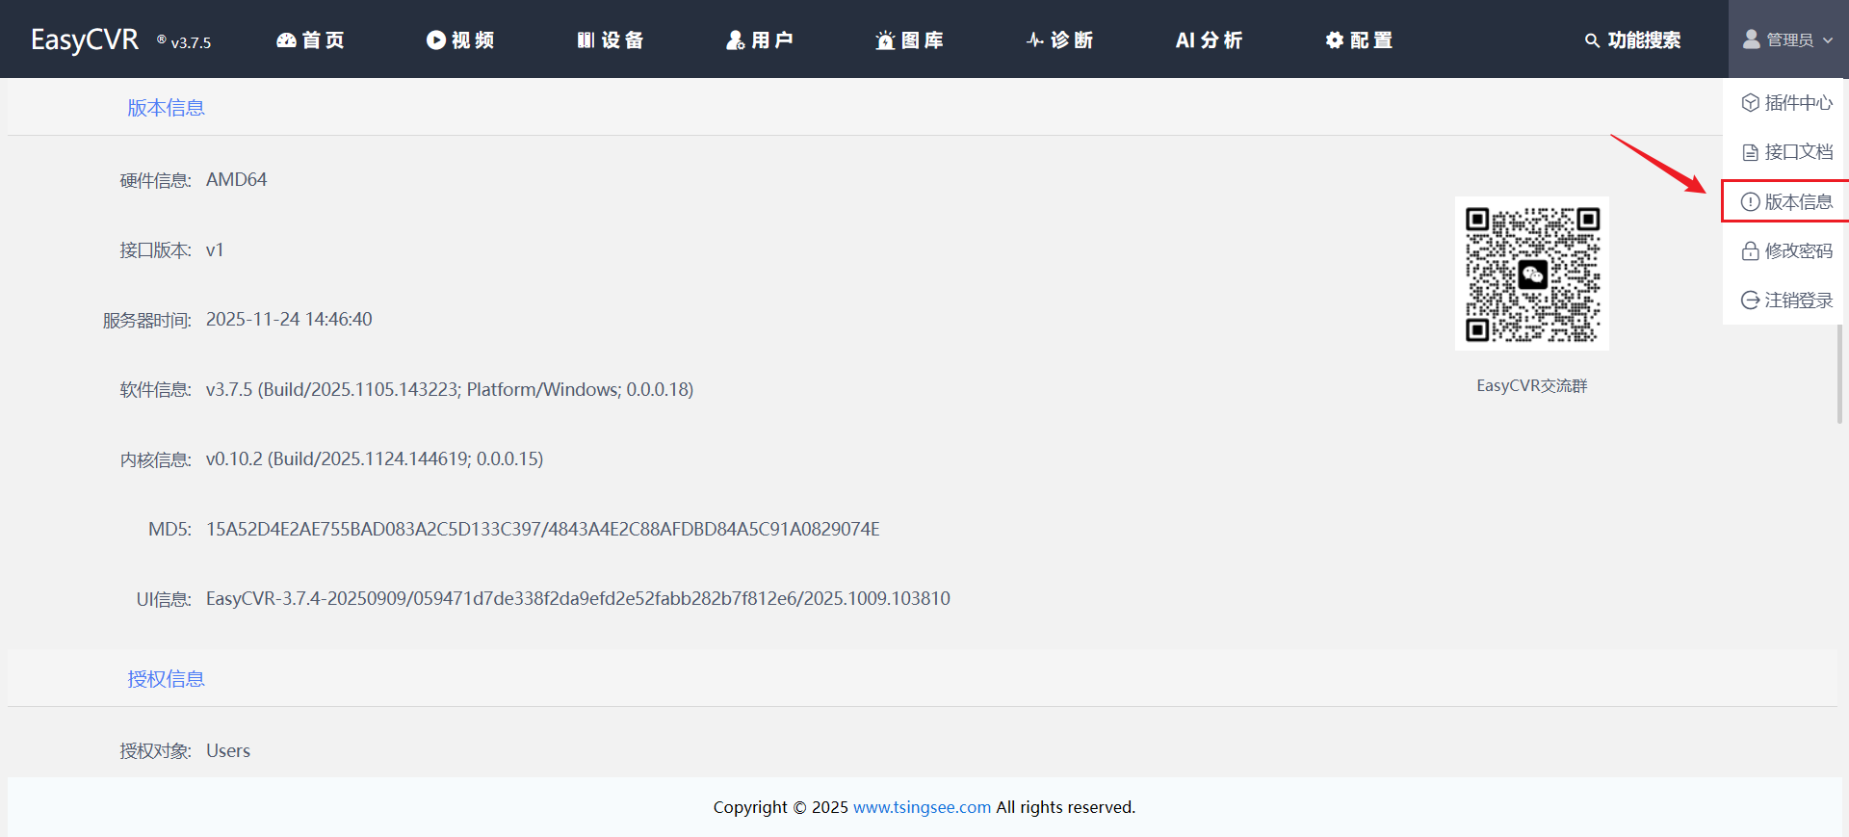Image resolution: width=1849 pixels, height=837 pixels.
Task: Choose 版本信息 in the user menu
Action: coord(1786,201)
